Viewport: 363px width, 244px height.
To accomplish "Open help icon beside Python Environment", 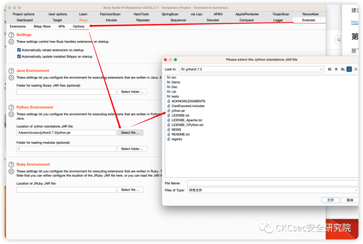I will pyautogui.click(x=11, y=107).
